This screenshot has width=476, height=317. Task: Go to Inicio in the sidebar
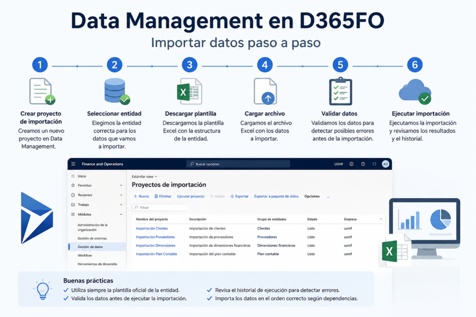tap(82, 176)
